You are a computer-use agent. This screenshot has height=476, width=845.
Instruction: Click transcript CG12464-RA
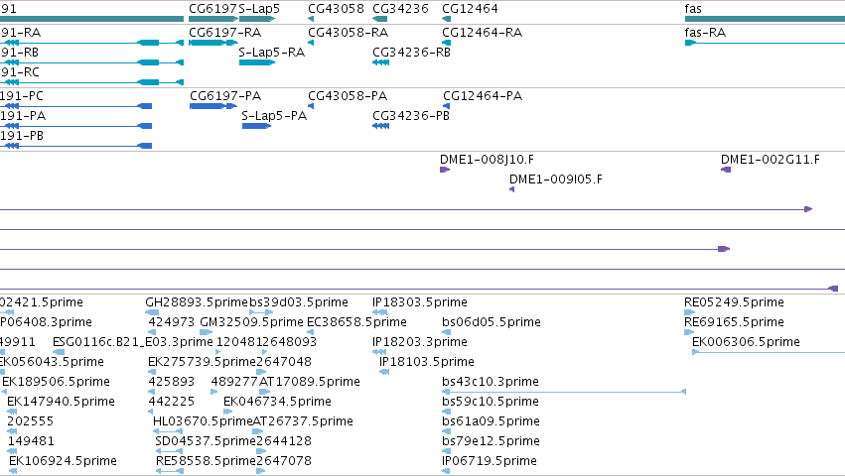tap(482, 33)
